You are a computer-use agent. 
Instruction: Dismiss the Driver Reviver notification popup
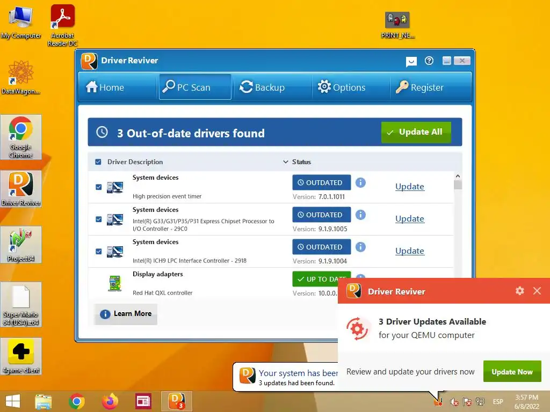coord(537,291)
